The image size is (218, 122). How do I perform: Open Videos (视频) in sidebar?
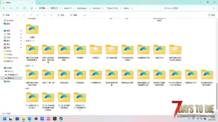(7, 48)
